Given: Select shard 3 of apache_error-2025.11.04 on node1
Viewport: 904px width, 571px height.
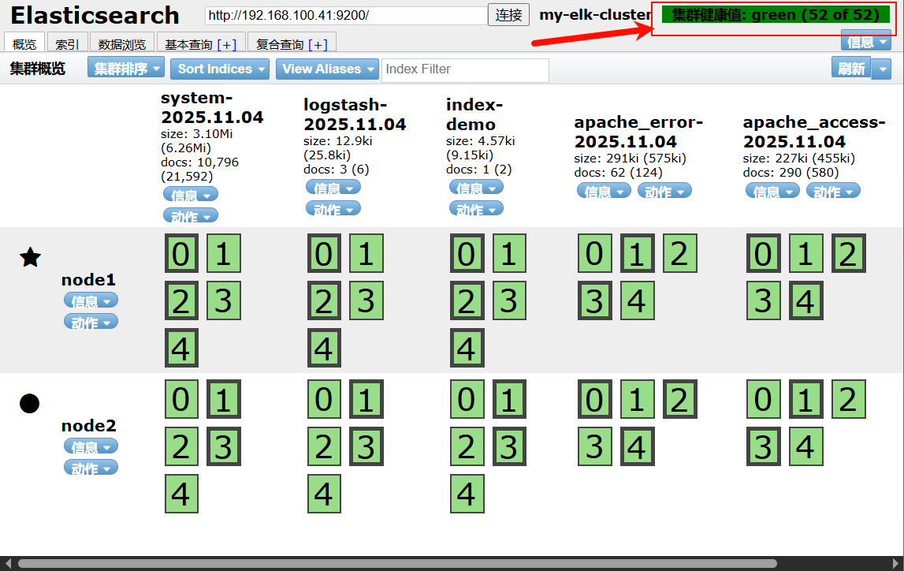Looking at the screenshot, I should 595,300.
